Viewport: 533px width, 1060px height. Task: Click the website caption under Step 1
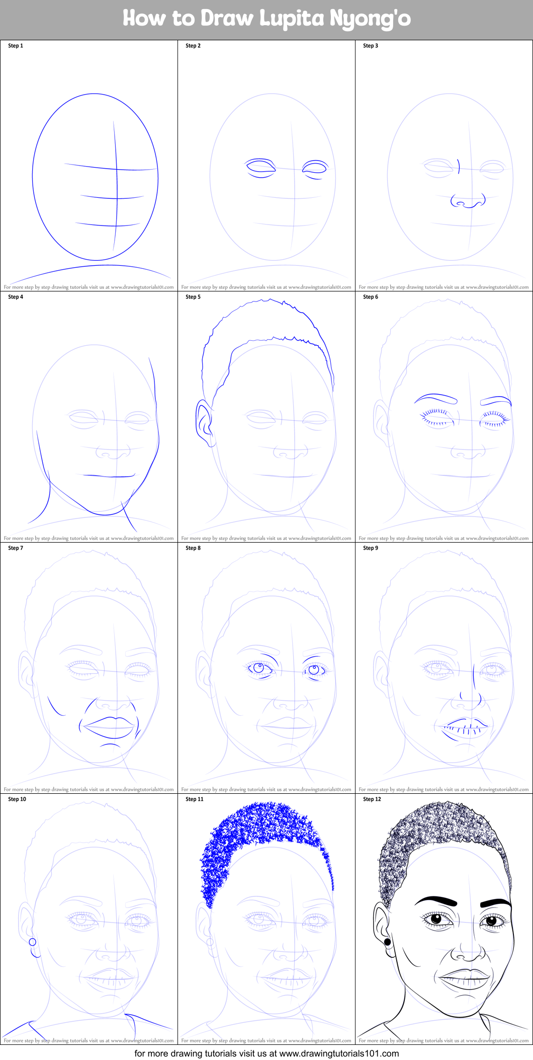pyautogui.click(x=89, y=287)
